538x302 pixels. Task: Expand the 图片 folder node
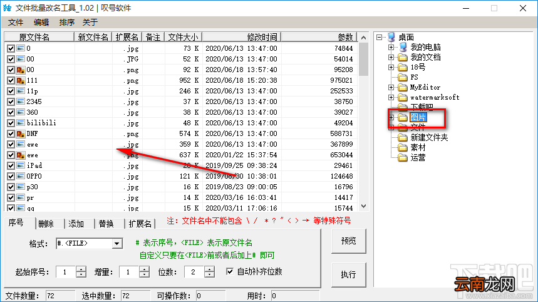point(391,117)
